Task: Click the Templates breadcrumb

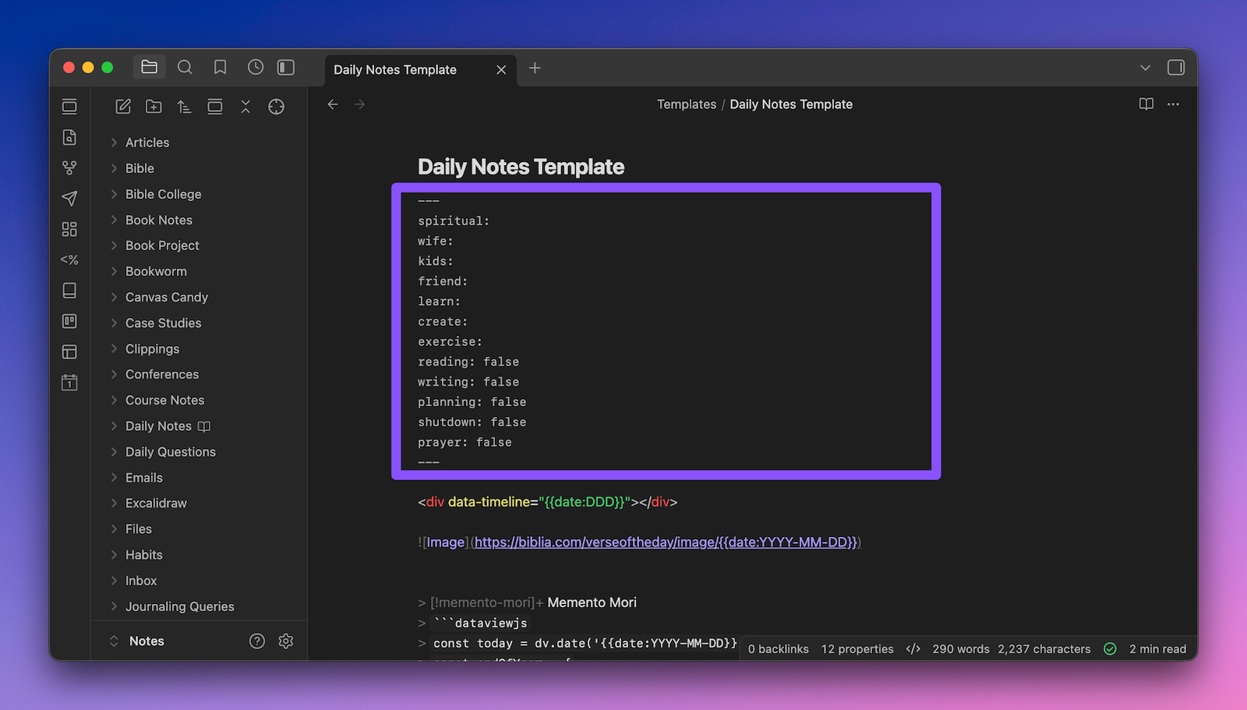Action: point(687,104)
